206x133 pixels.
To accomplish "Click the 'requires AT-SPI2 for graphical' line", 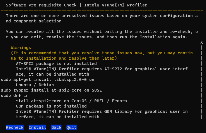I will (102, 69).
